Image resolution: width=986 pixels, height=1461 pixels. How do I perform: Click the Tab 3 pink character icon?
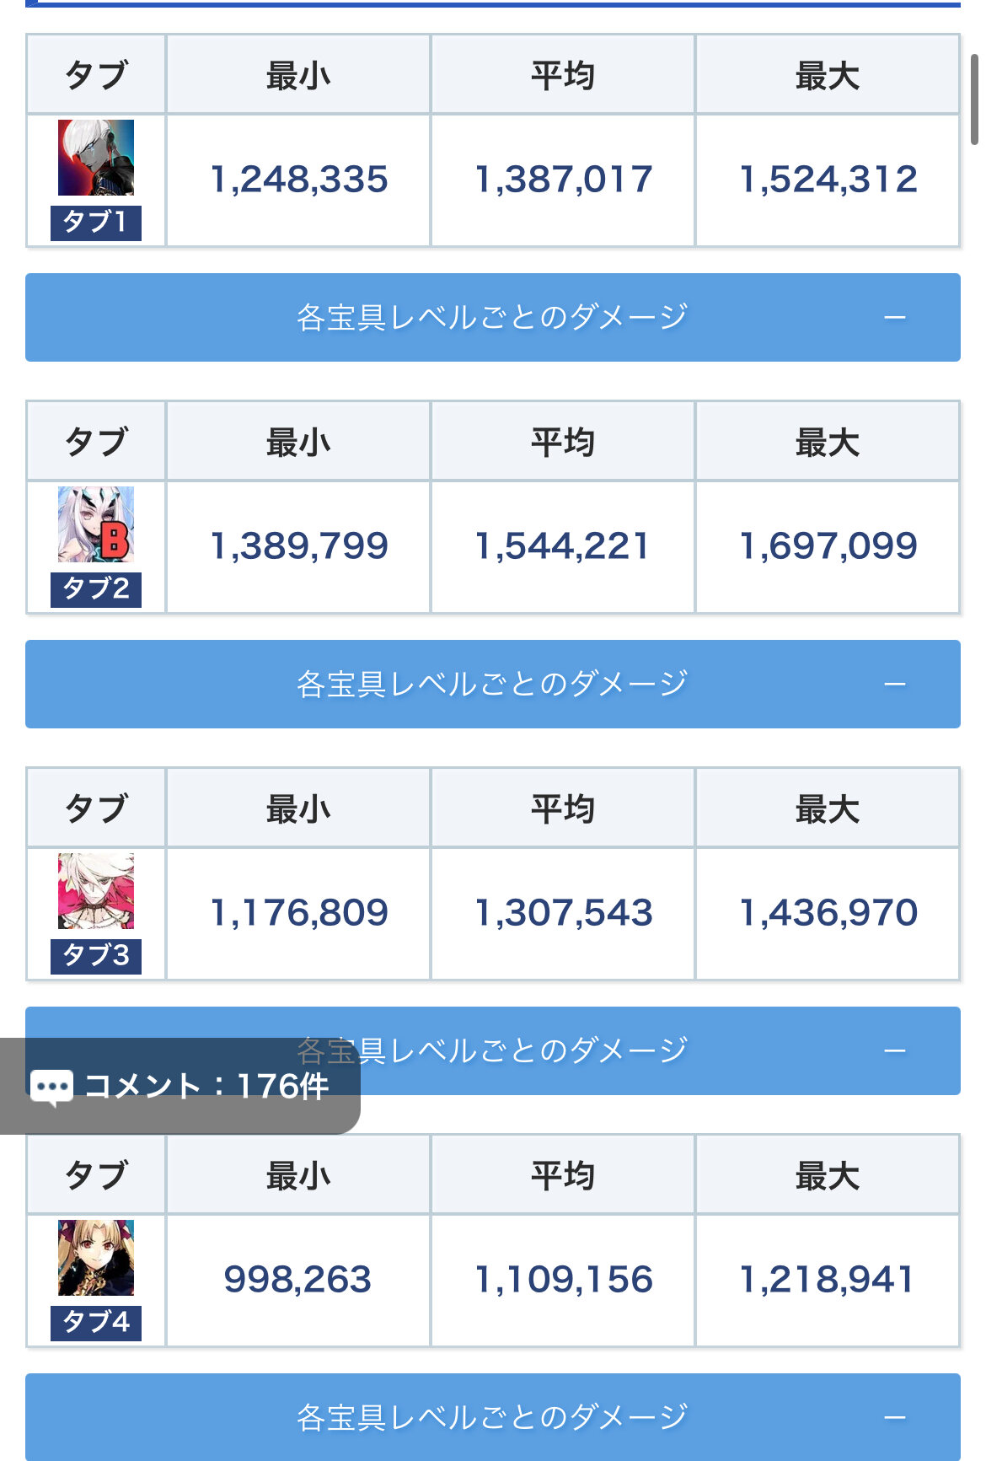coord(96,891)
